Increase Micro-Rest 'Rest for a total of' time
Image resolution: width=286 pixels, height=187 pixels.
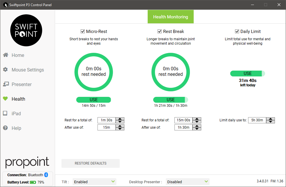[120, 119]
